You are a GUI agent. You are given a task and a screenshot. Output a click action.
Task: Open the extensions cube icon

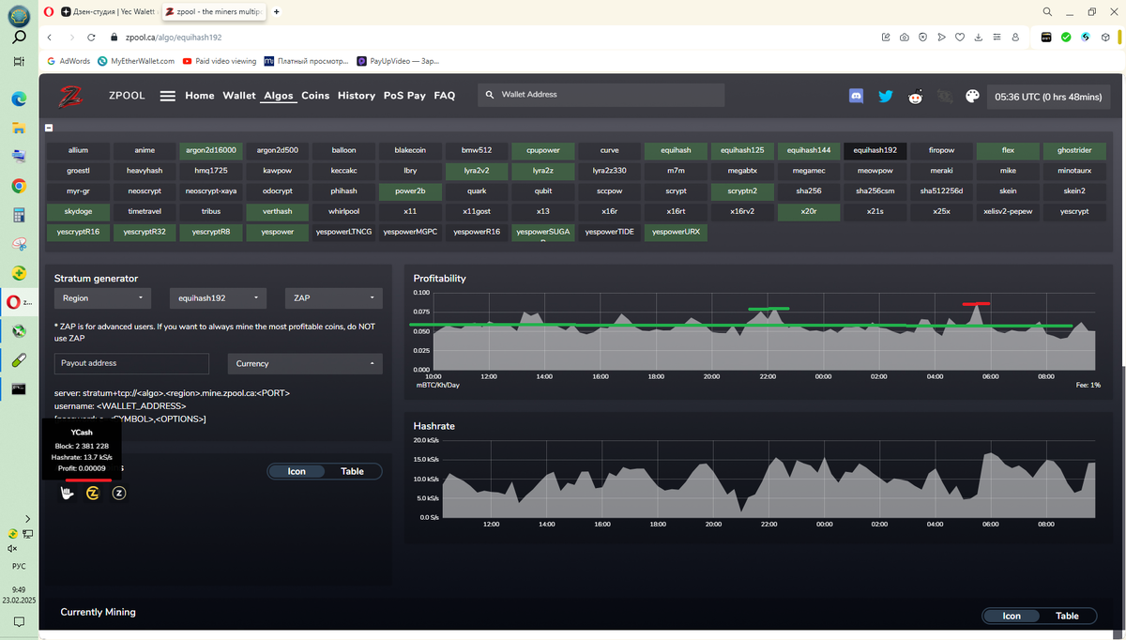click(1106, 38)
